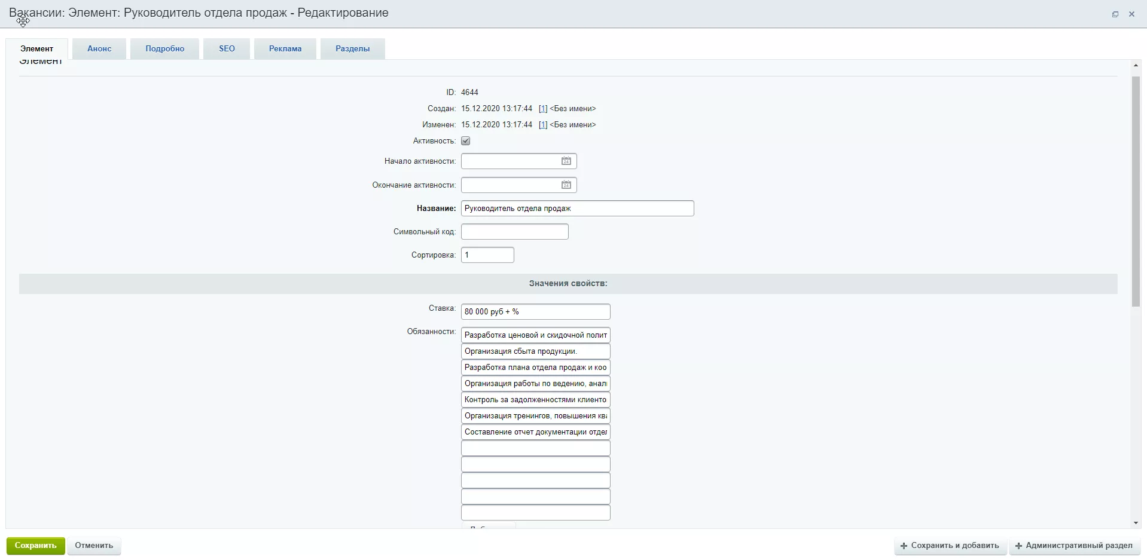Screen dimensions: 1147x560
Task: Switch to the Анонс tab
Action: (99, 49)
